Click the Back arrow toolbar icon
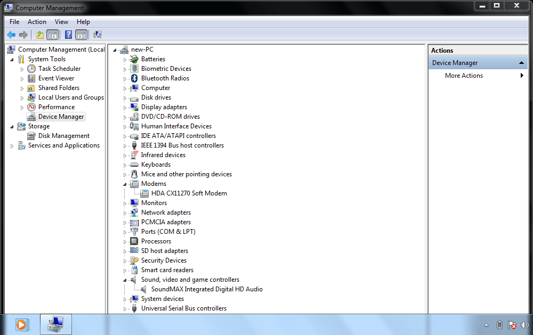This screenshot has width=533, height=335. (11, 35)
